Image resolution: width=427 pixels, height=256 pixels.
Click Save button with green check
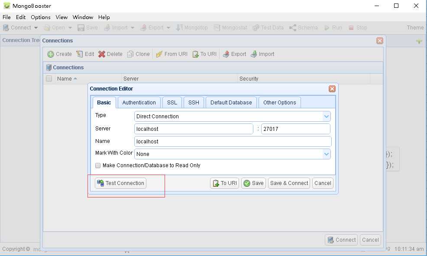coord(253,183)
